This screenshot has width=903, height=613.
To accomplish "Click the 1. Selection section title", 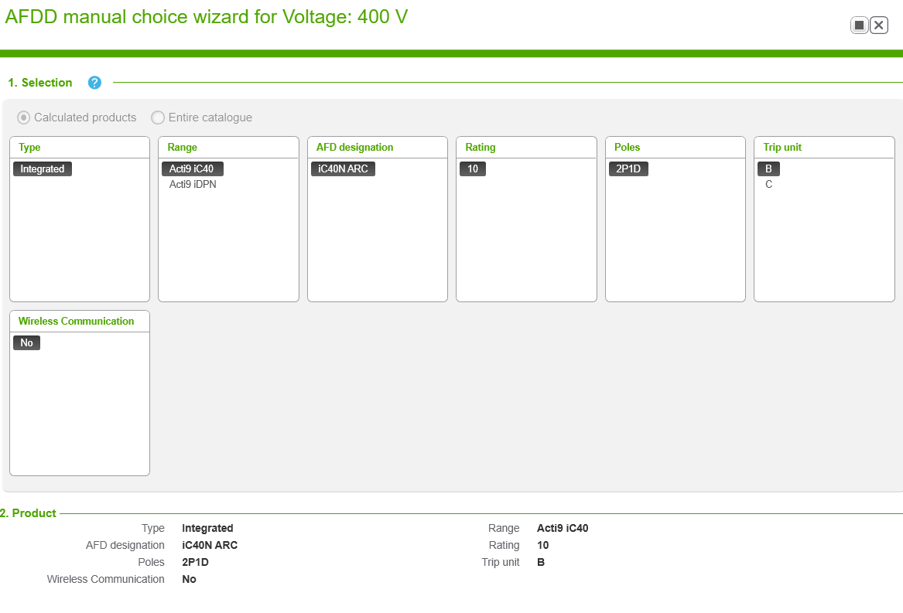I will click(x=39, y=83).
